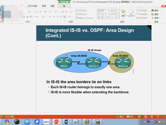The width and height of the screenshot is (166, 125).
Task: Switch to Slide Sorter view
Action: (146, 117)
